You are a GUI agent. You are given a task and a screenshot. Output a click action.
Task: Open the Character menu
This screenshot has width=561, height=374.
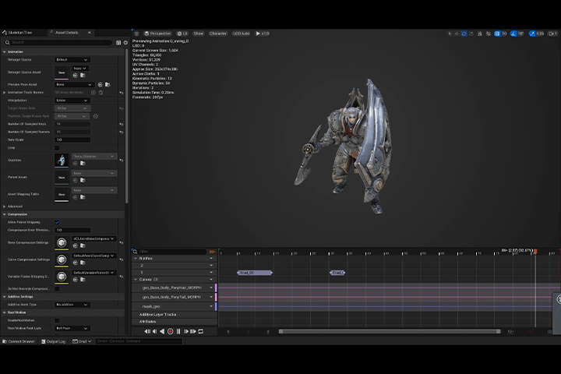pyautogui.click(x=218, y=34)
